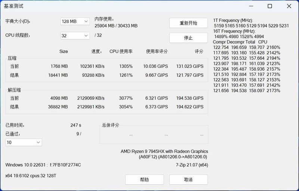Click the log row starting with 121.510
299x191 pixels.
point(247,74)
